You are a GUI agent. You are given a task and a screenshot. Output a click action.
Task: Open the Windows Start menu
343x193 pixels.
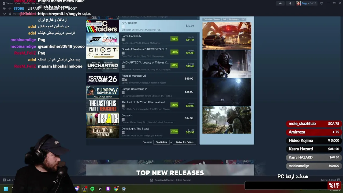tap(6, 189)
